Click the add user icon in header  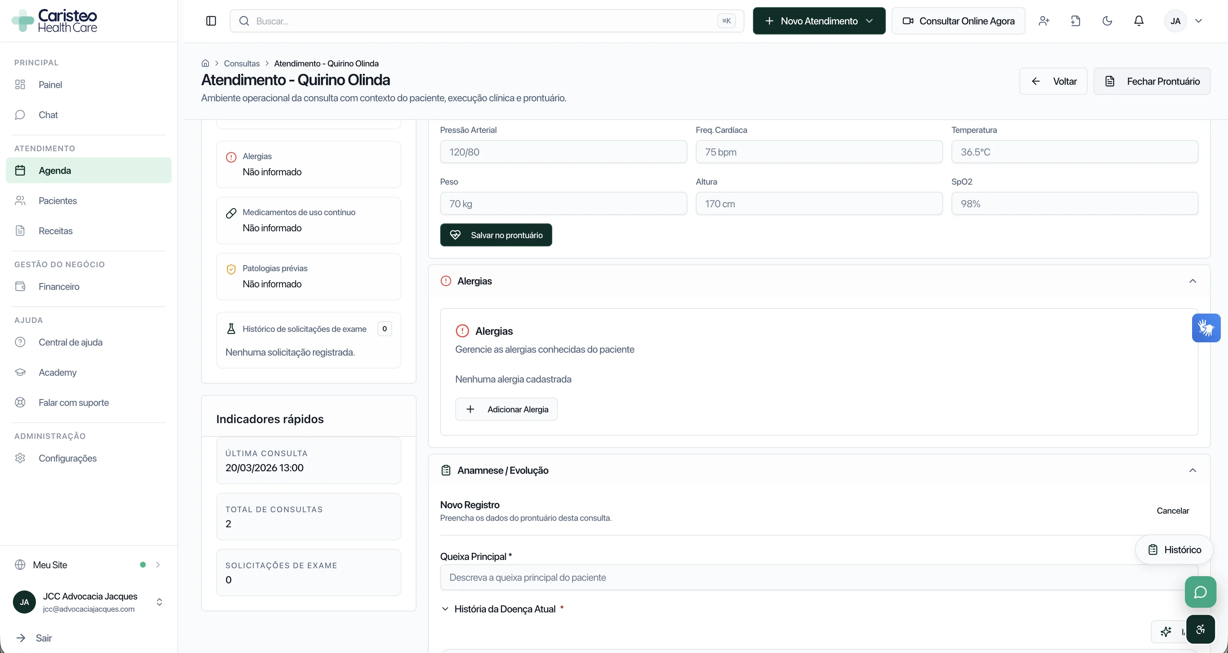[1044, 21]
